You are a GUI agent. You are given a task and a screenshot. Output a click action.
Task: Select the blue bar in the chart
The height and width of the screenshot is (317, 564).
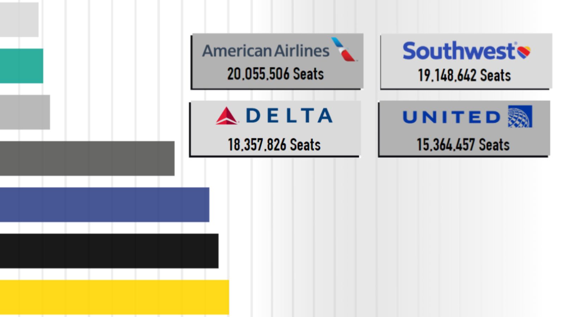(x=104, y=205)
